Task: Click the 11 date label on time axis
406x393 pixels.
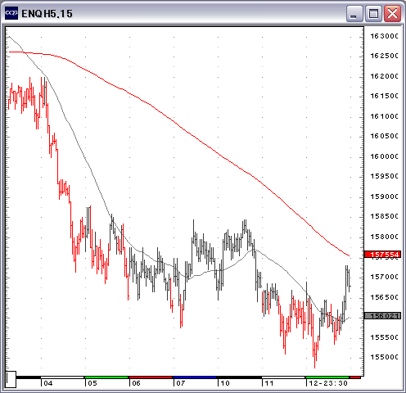Action: click(x=269, y=383)
